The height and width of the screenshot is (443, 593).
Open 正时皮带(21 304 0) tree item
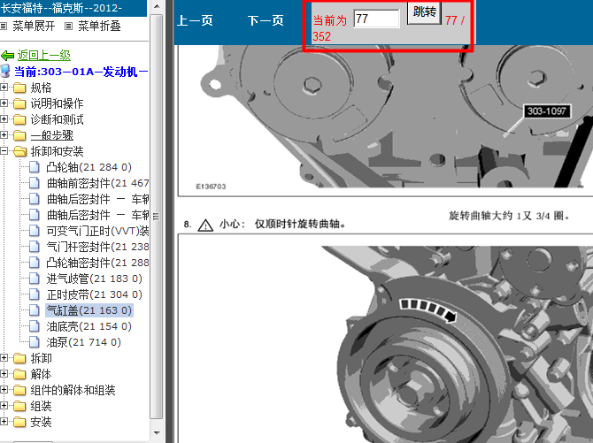tap(94, 294)
